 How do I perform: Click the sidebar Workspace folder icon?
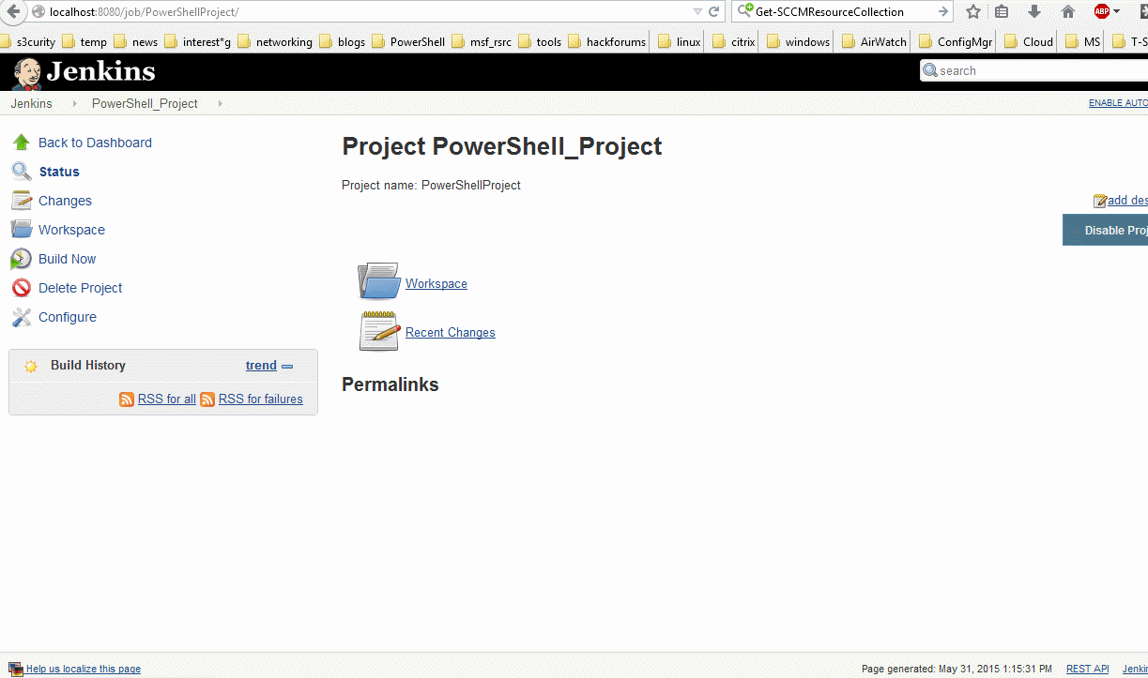(x=22, y=230)
